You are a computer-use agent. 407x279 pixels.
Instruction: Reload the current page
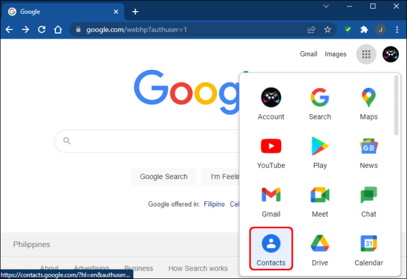41,29
